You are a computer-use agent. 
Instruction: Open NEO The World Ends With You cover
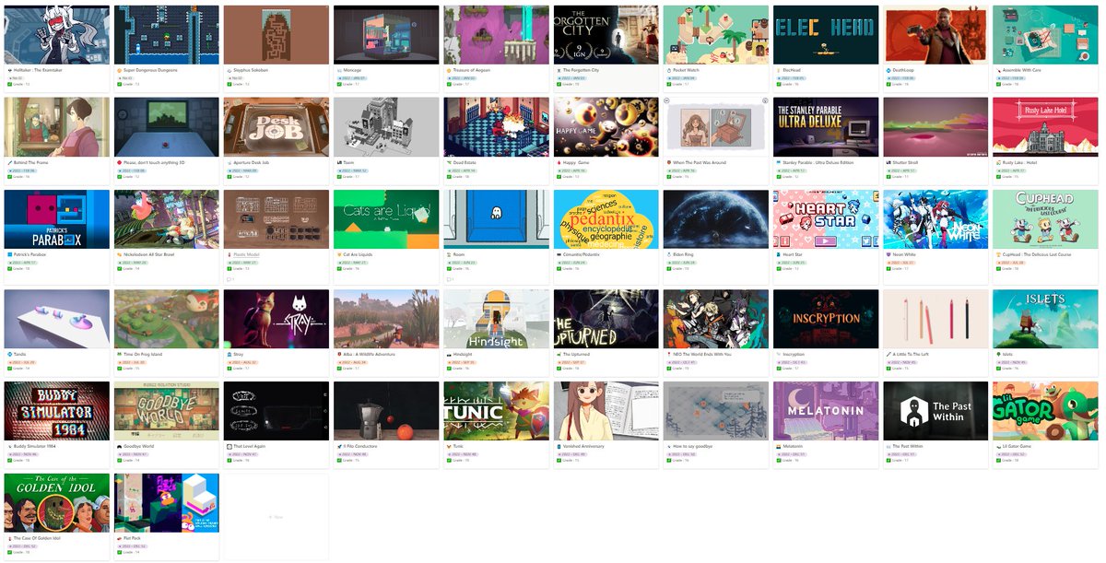coord(715,319)
